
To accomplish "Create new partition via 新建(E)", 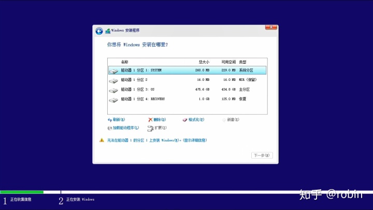I will click(x=233, y=120).
